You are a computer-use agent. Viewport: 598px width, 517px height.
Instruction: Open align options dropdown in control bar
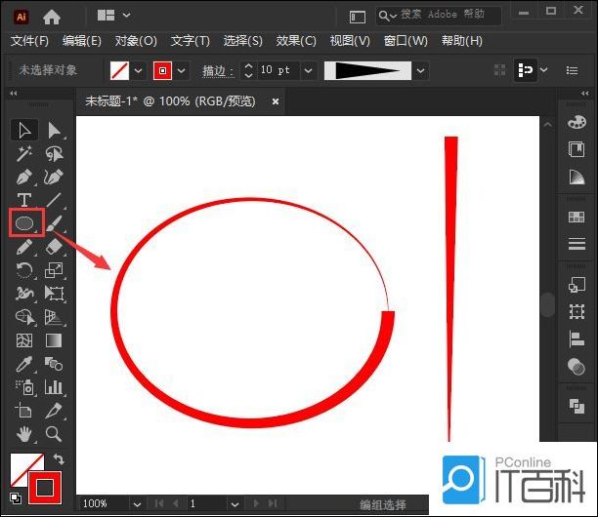tap(544, 70)
